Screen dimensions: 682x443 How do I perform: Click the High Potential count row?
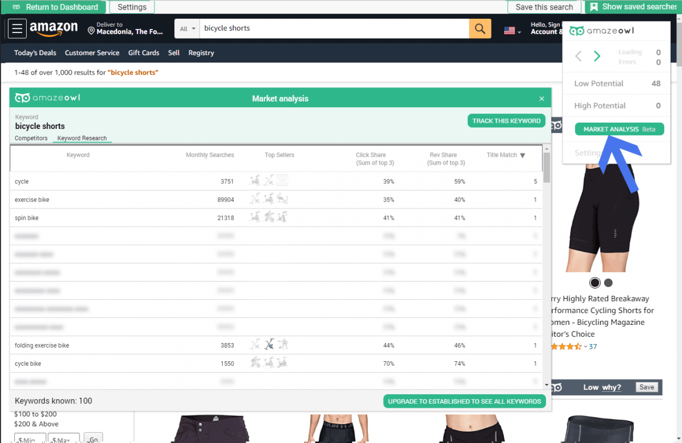pyautogui.click(x=617, y=106)
